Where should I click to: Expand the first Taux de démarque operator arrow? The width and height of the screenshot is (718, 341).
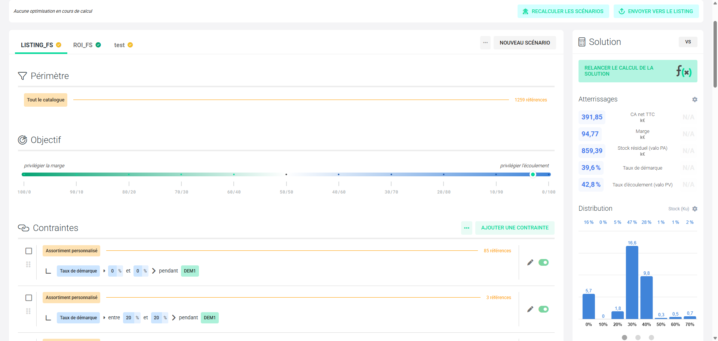coord(104,271)
